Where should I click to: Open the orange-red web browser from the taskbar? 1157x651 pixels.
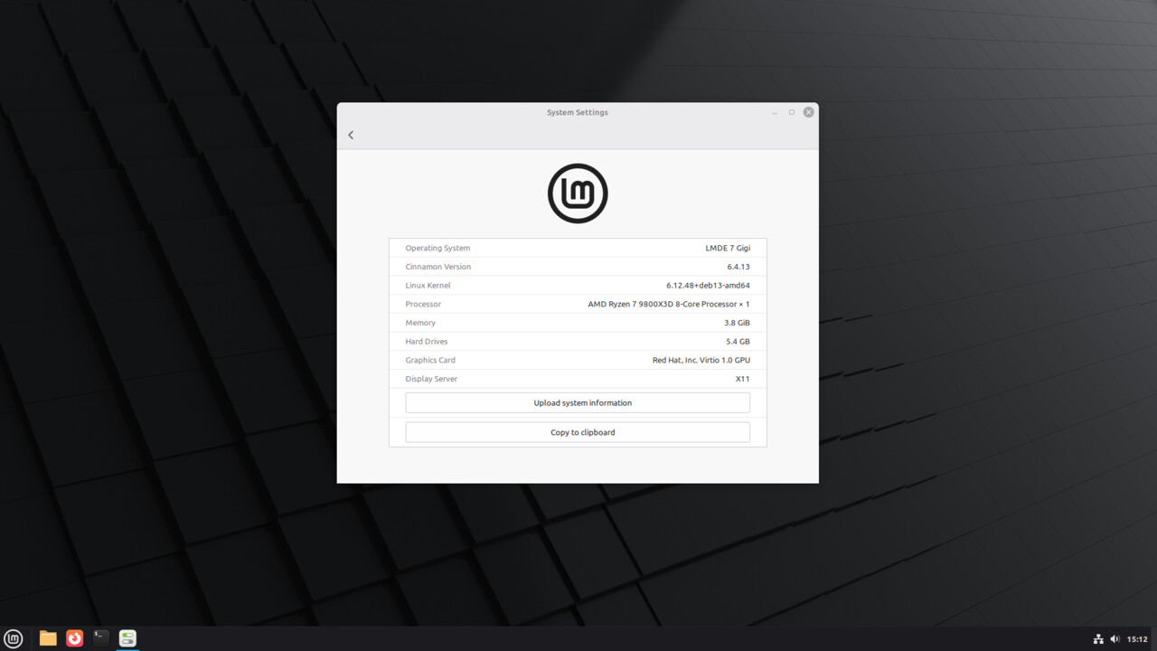pyautogui.click(x=75, y=638)
